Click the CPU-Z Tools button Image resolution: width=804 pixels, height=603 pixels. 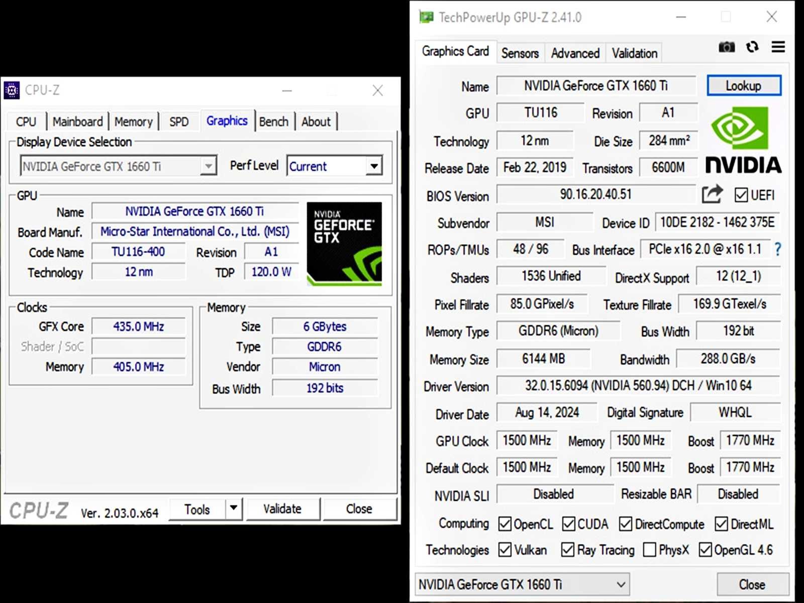[197, 509]
